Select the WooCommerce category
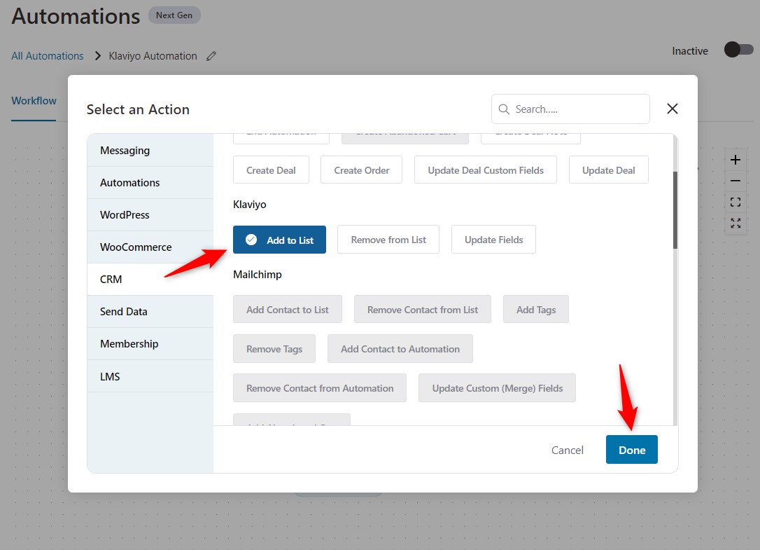The height and width of the screenshot is (550, 760). 150,247
